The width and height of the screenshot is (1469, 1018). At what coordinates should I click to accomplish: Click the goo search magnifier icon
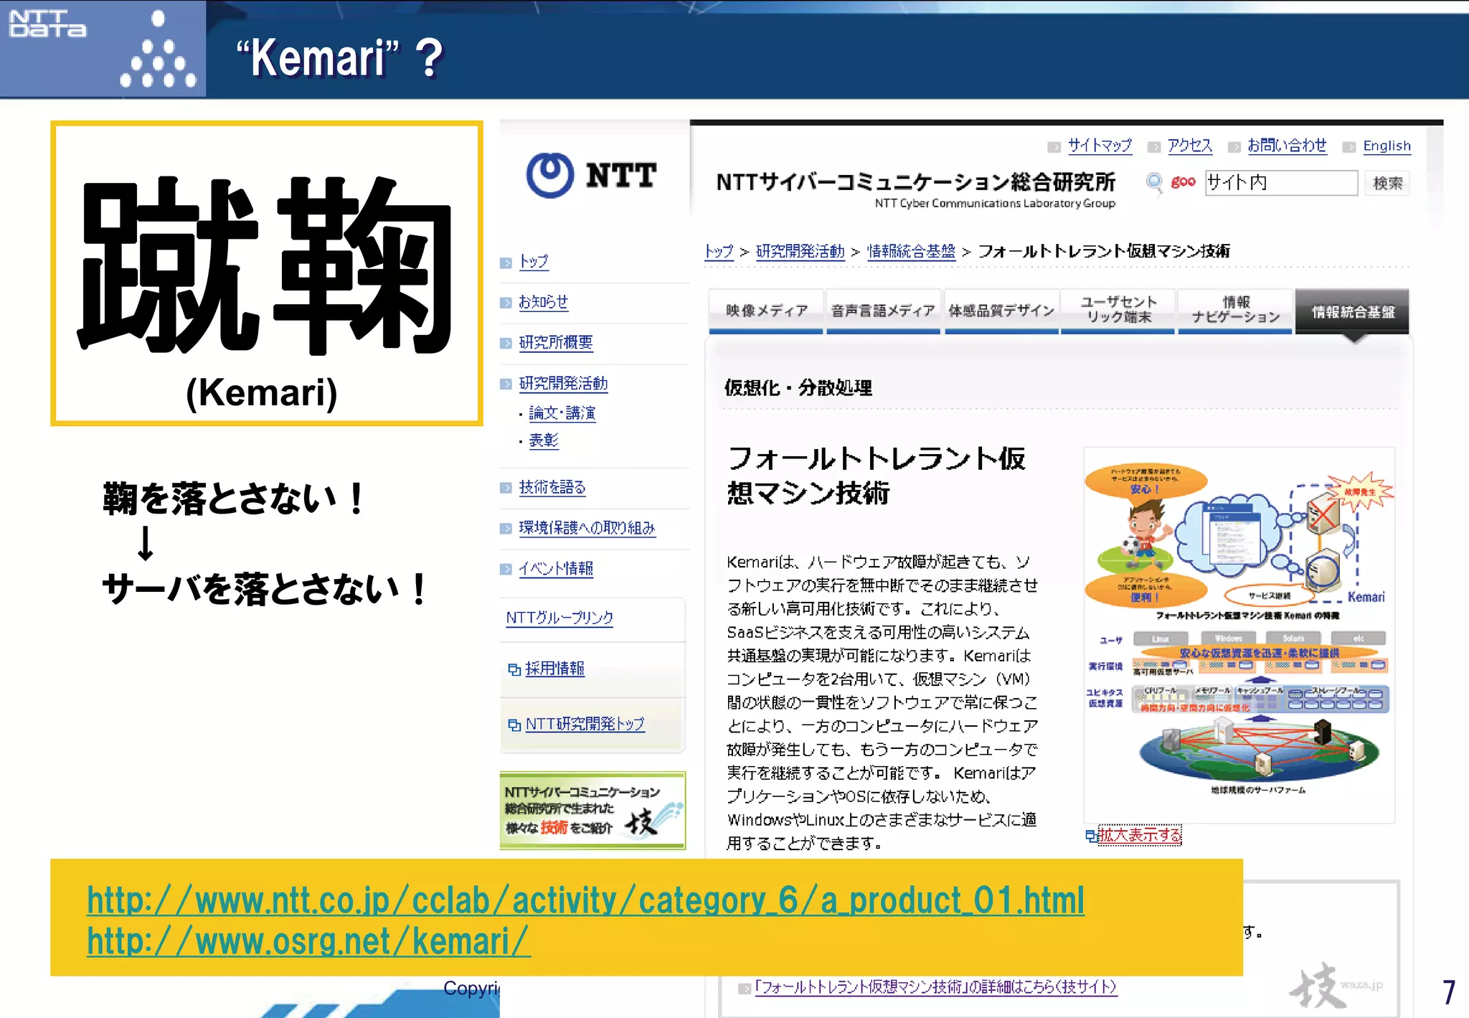coord(1154,182)
